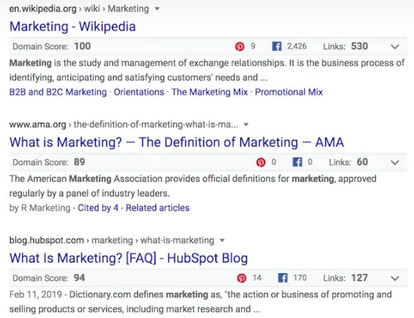The width and height of the screenshot is (414, 318).
Task: Open the Marketing - Wikipedia result
Action: click(72, 26)
